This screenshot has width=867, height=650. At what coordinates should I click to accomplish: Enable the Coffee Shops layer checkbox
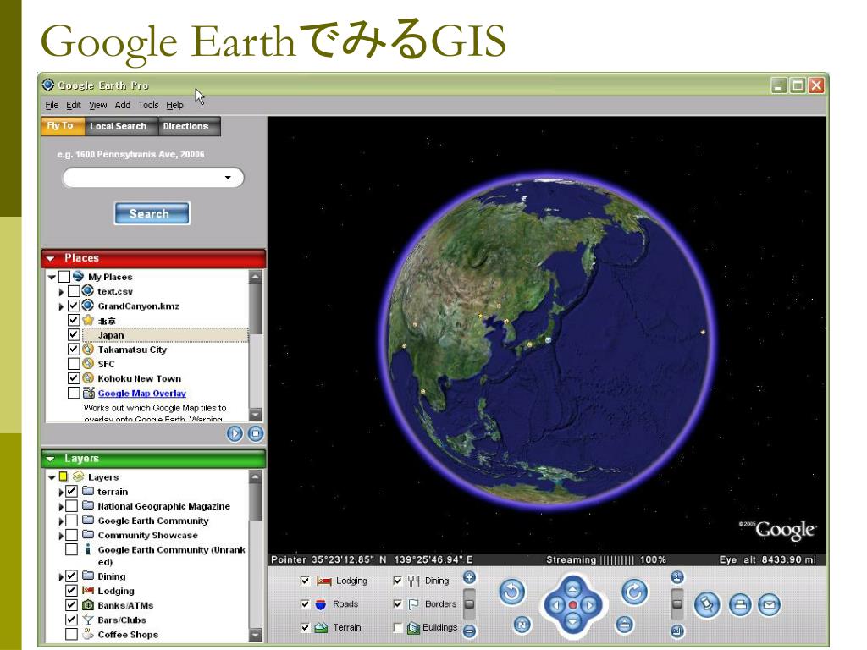coord(71,634)
